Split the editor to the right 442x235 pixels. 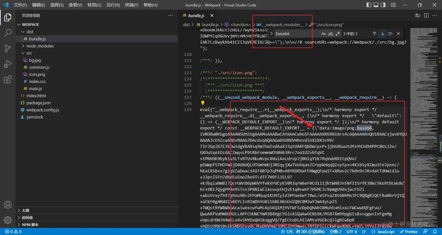426,15
